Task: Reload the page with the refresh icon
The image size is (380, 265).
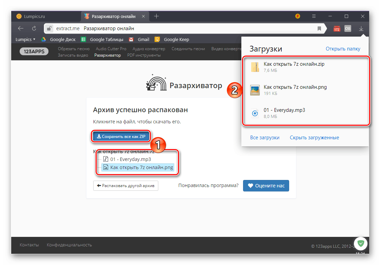Action: (34, 28)
